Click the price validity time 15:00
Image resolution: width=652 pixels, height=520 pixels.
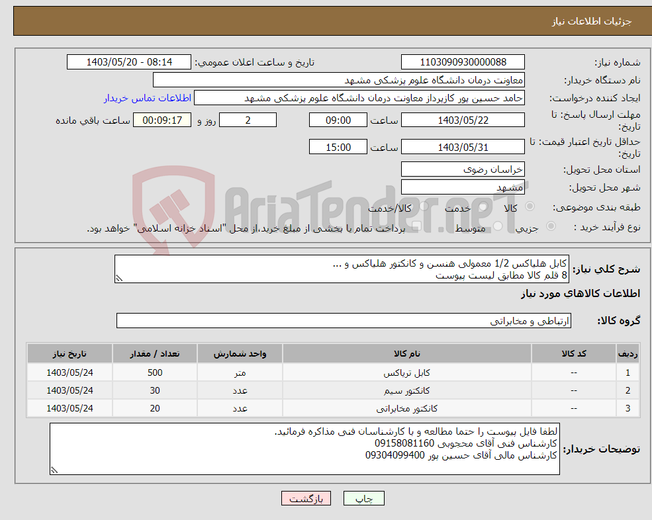338,147
